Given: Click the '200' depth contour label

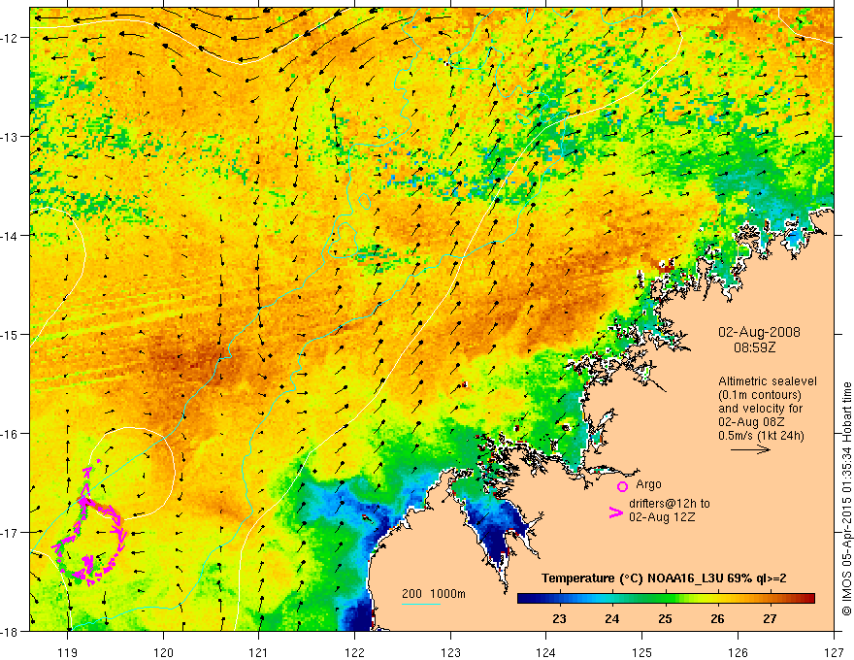Looking at the screenshot, I should (411, 594).
